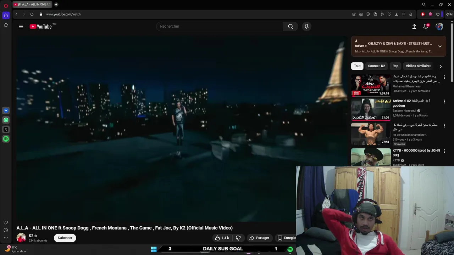The width and height of the screenshot is (454, 255).
Task: Open the pink shield extension icon
Action: pyautogui.click(x=430, y=14)
